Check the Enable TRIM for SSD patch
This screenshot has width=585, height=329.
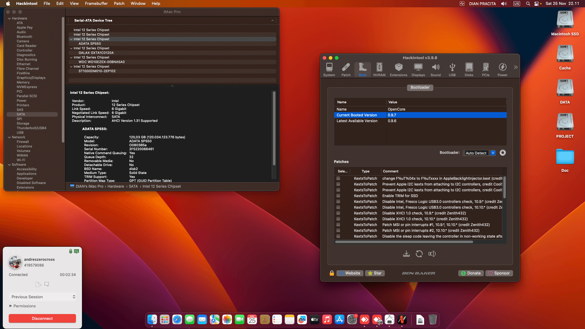point(338,196)
